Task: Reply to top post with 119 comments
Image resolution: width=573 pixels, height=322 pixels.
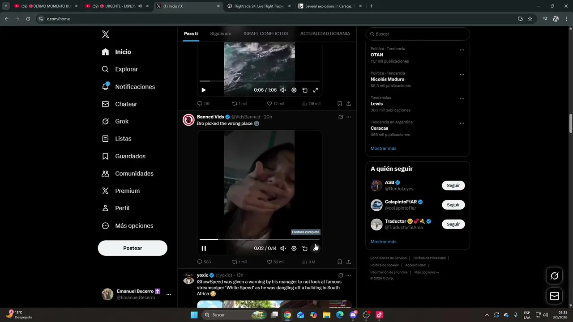Action: coord(203,103)
